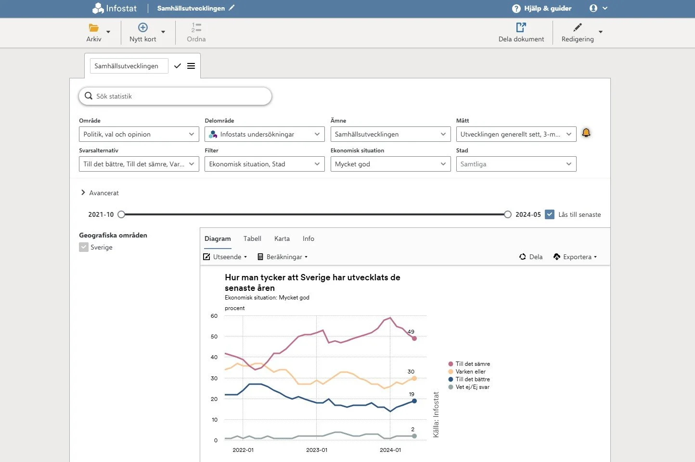
Task: Toggle the Sverige checkbox
Action: (x=84, y=247)
